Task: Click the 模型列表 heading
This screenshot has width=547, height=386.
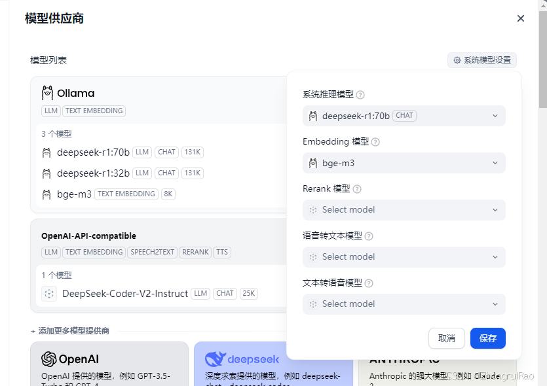Action: point(48,60)
